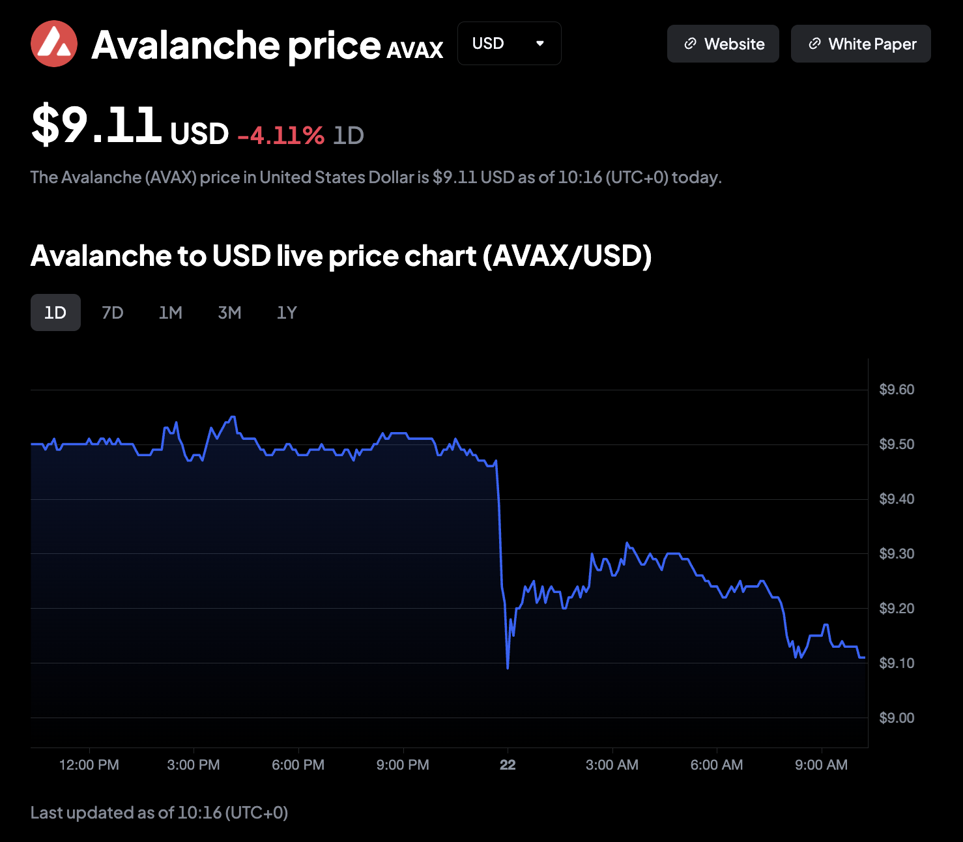This screenshot has width=963, height=842.
Task: Select the 1D chart range tab
Action: pyautogui.click(x=55, y=313)
